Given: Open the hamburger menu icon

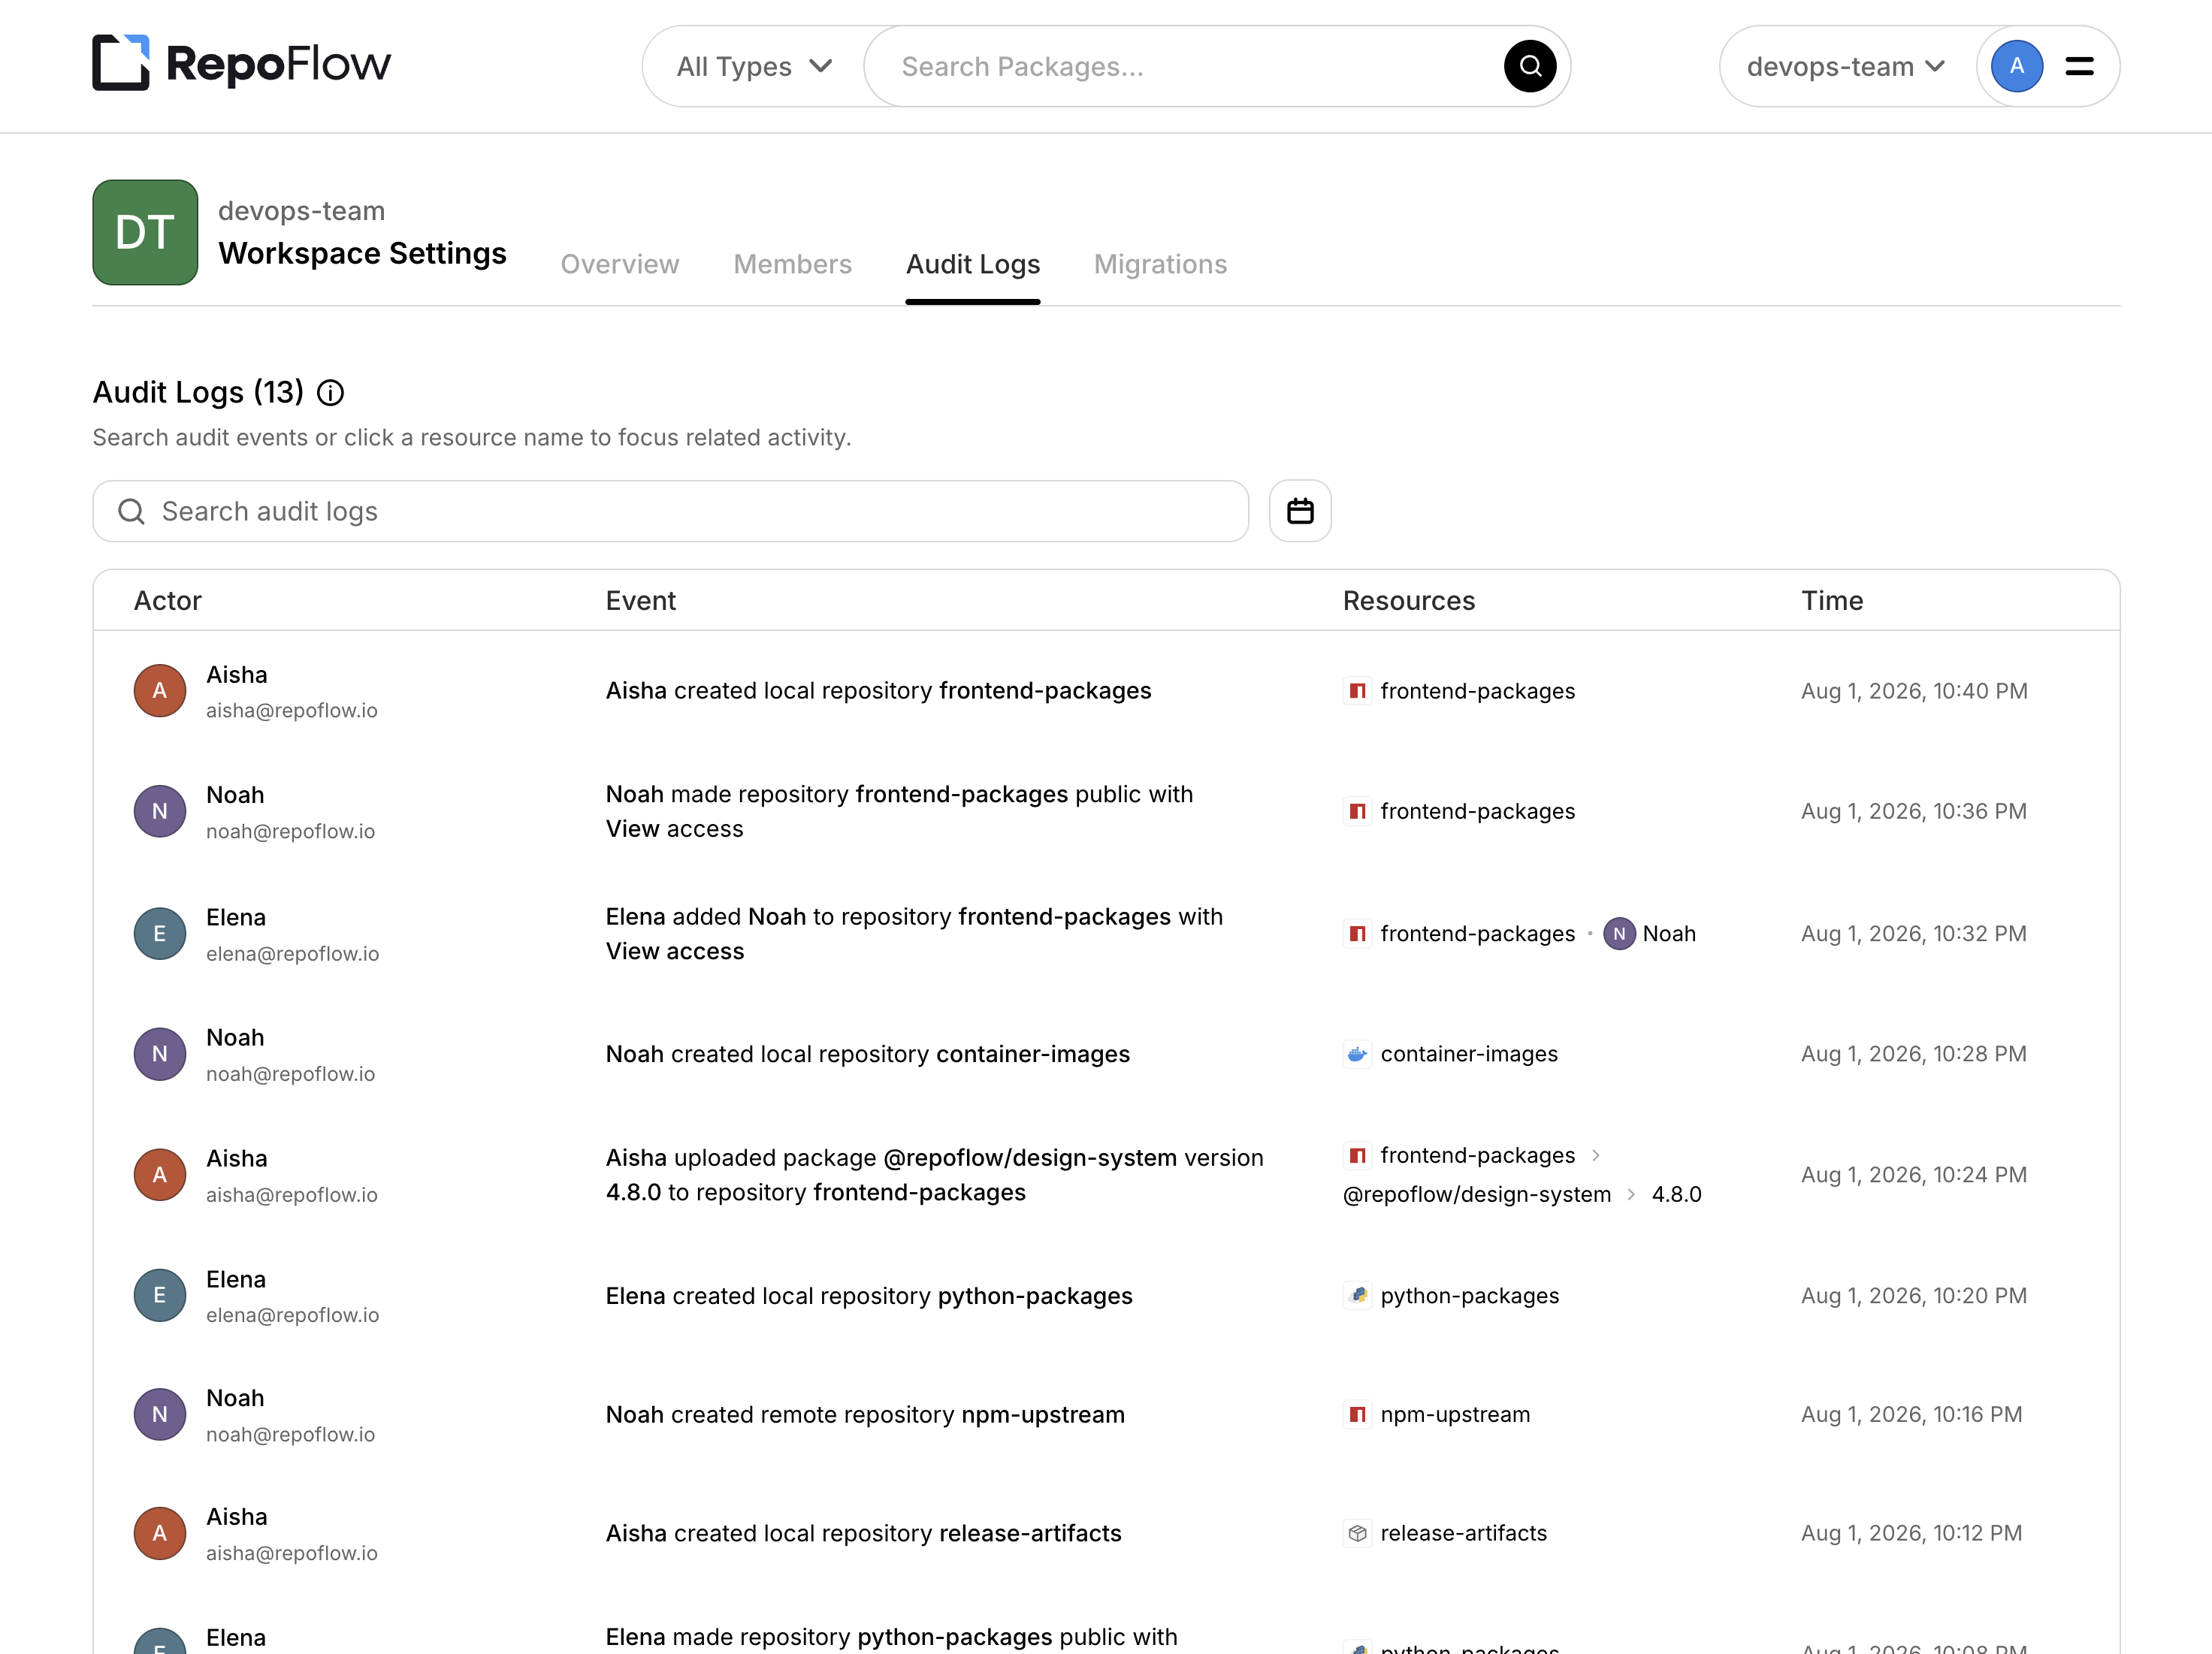Looking at the screenshot, I should pyautogui.click(x=2079, y=66).
